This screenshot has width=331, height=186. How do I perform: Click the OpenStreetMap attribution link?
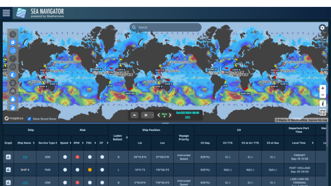299,120
